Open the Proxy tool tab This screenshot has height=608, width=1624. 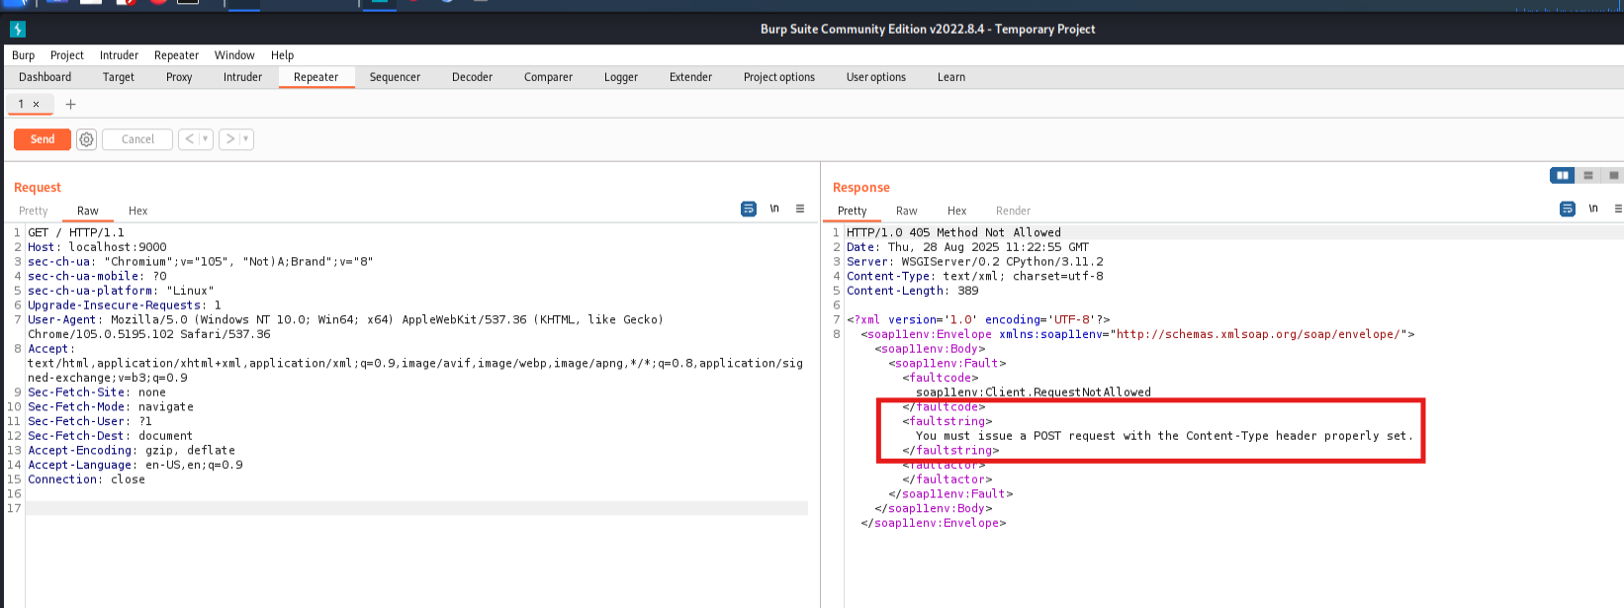[179, 77]
